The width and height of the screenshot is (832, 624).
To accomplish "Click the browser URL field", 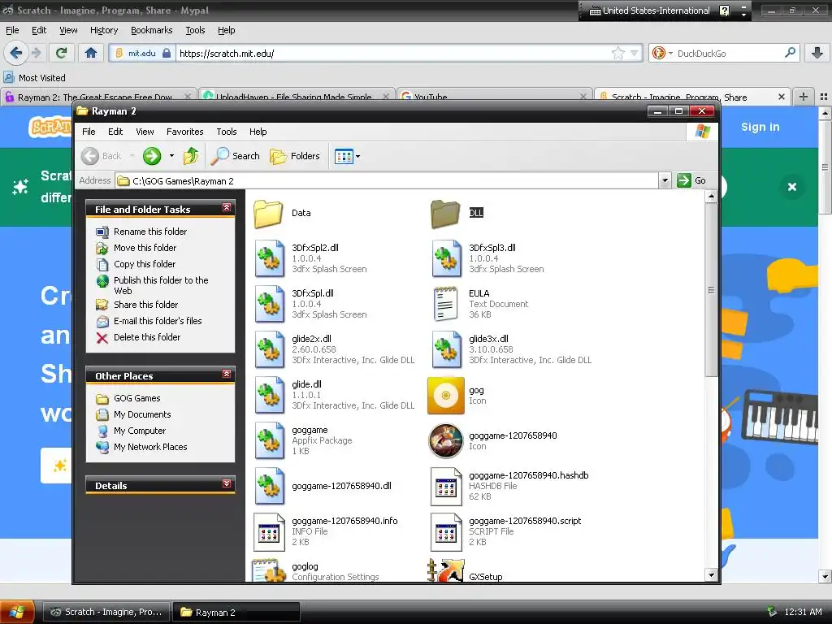I will pyautogui.click(x=392, y=53).
